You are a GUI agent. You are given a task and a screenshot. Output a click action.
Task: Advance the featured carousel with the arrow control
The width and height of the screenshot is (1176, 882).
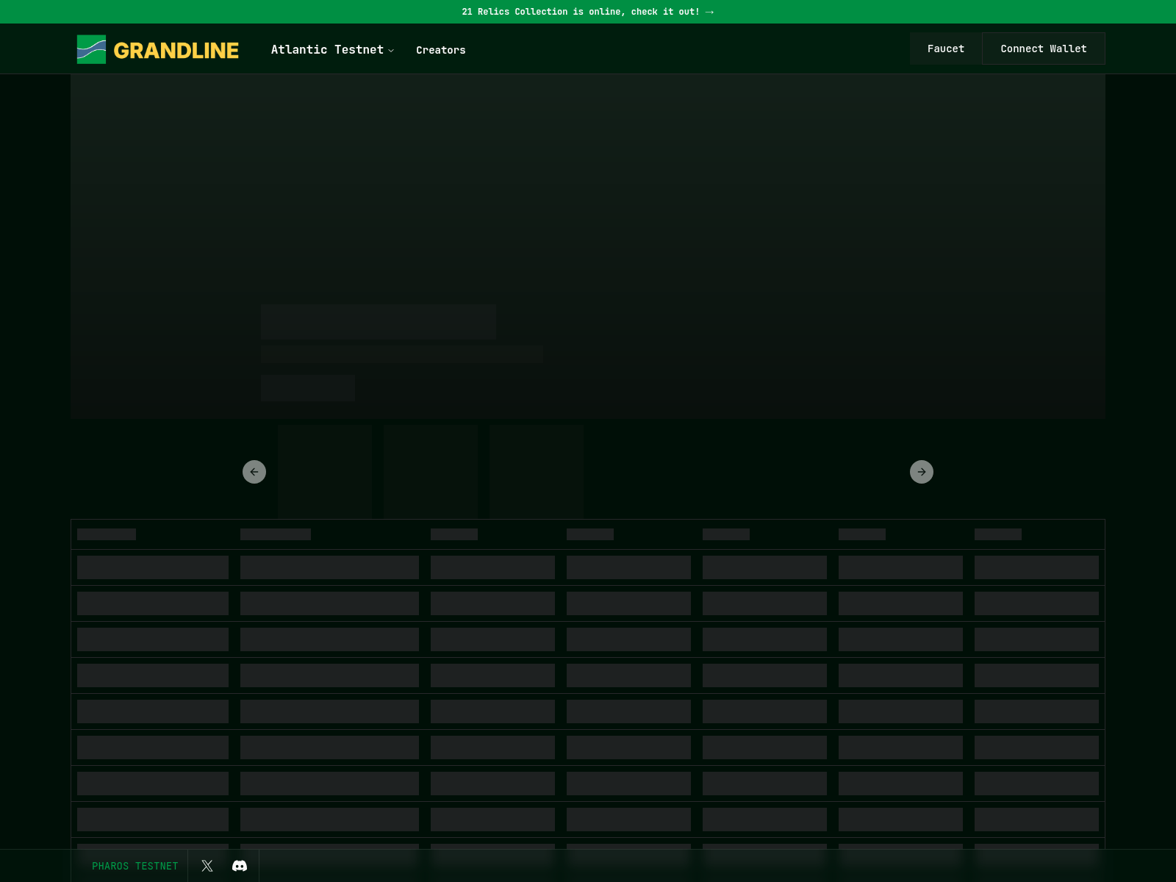tap(921, 472)
